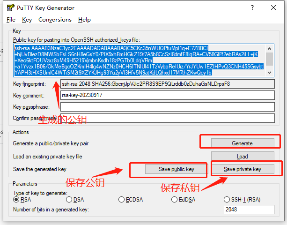Click Load to open existing private key
Screen dimensions: 287x225
point(242,157)
